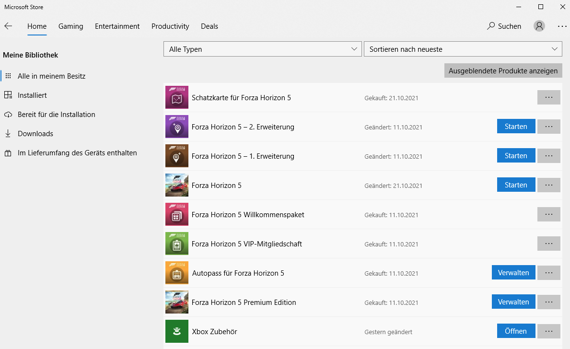Expand the Alle Typen filter dropdown

pos(262,49)
